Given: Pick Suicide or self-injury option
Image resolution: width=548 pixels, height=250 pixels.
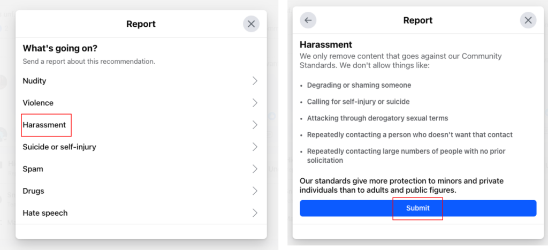Looking at the screenshot, I should coord(59,147).
